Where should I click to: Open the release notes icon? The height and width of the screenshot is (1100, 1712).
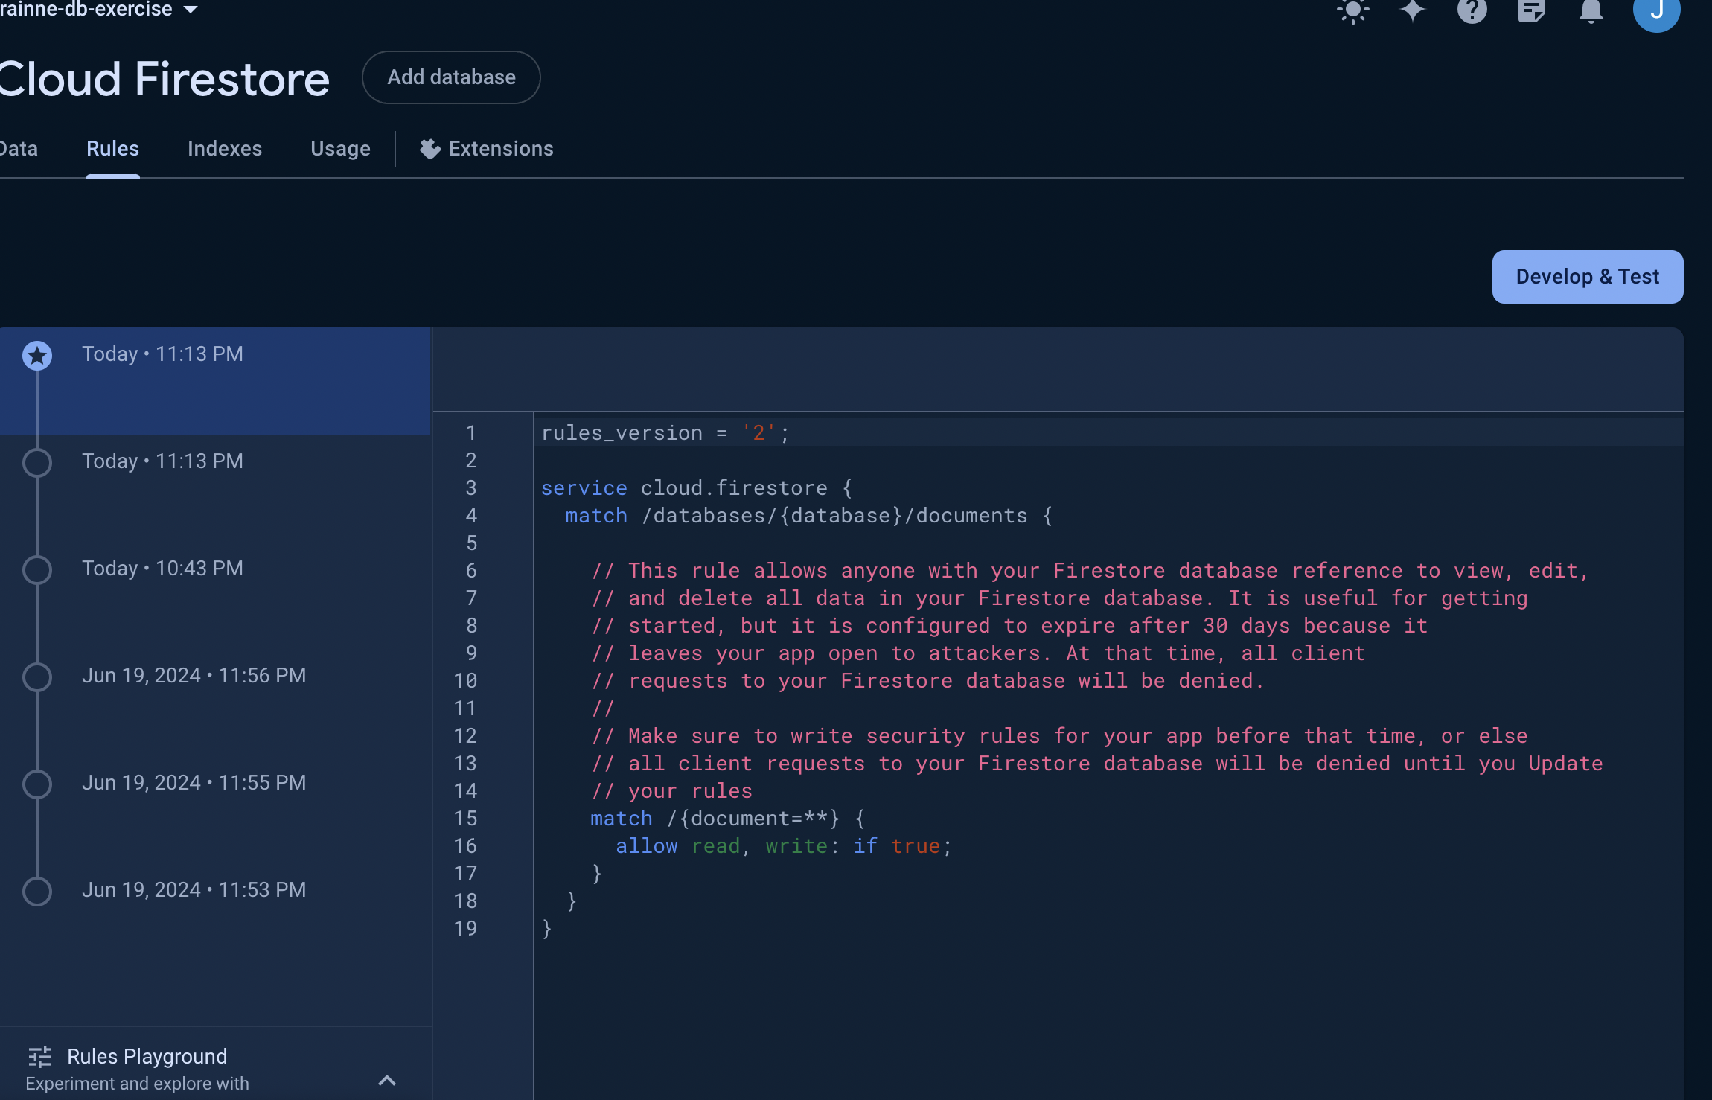click(1531, 10)
